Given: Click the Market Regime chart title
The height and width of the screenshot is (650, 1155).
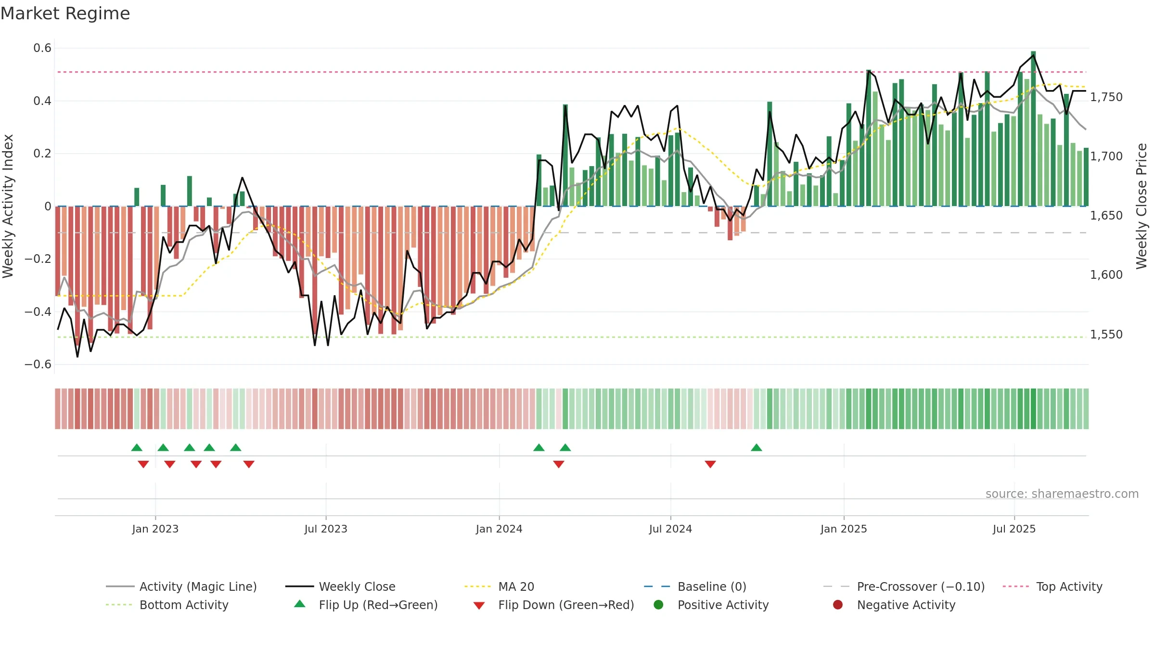Looking at the screenshot, I should (x=65, y=13).
